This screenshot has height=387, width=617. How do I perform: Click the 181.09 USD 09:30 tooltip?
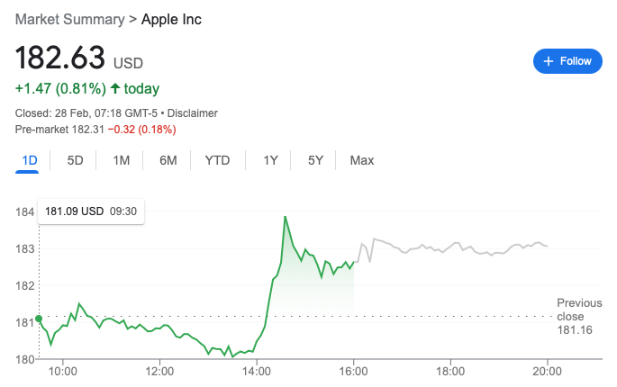point(91,211)
